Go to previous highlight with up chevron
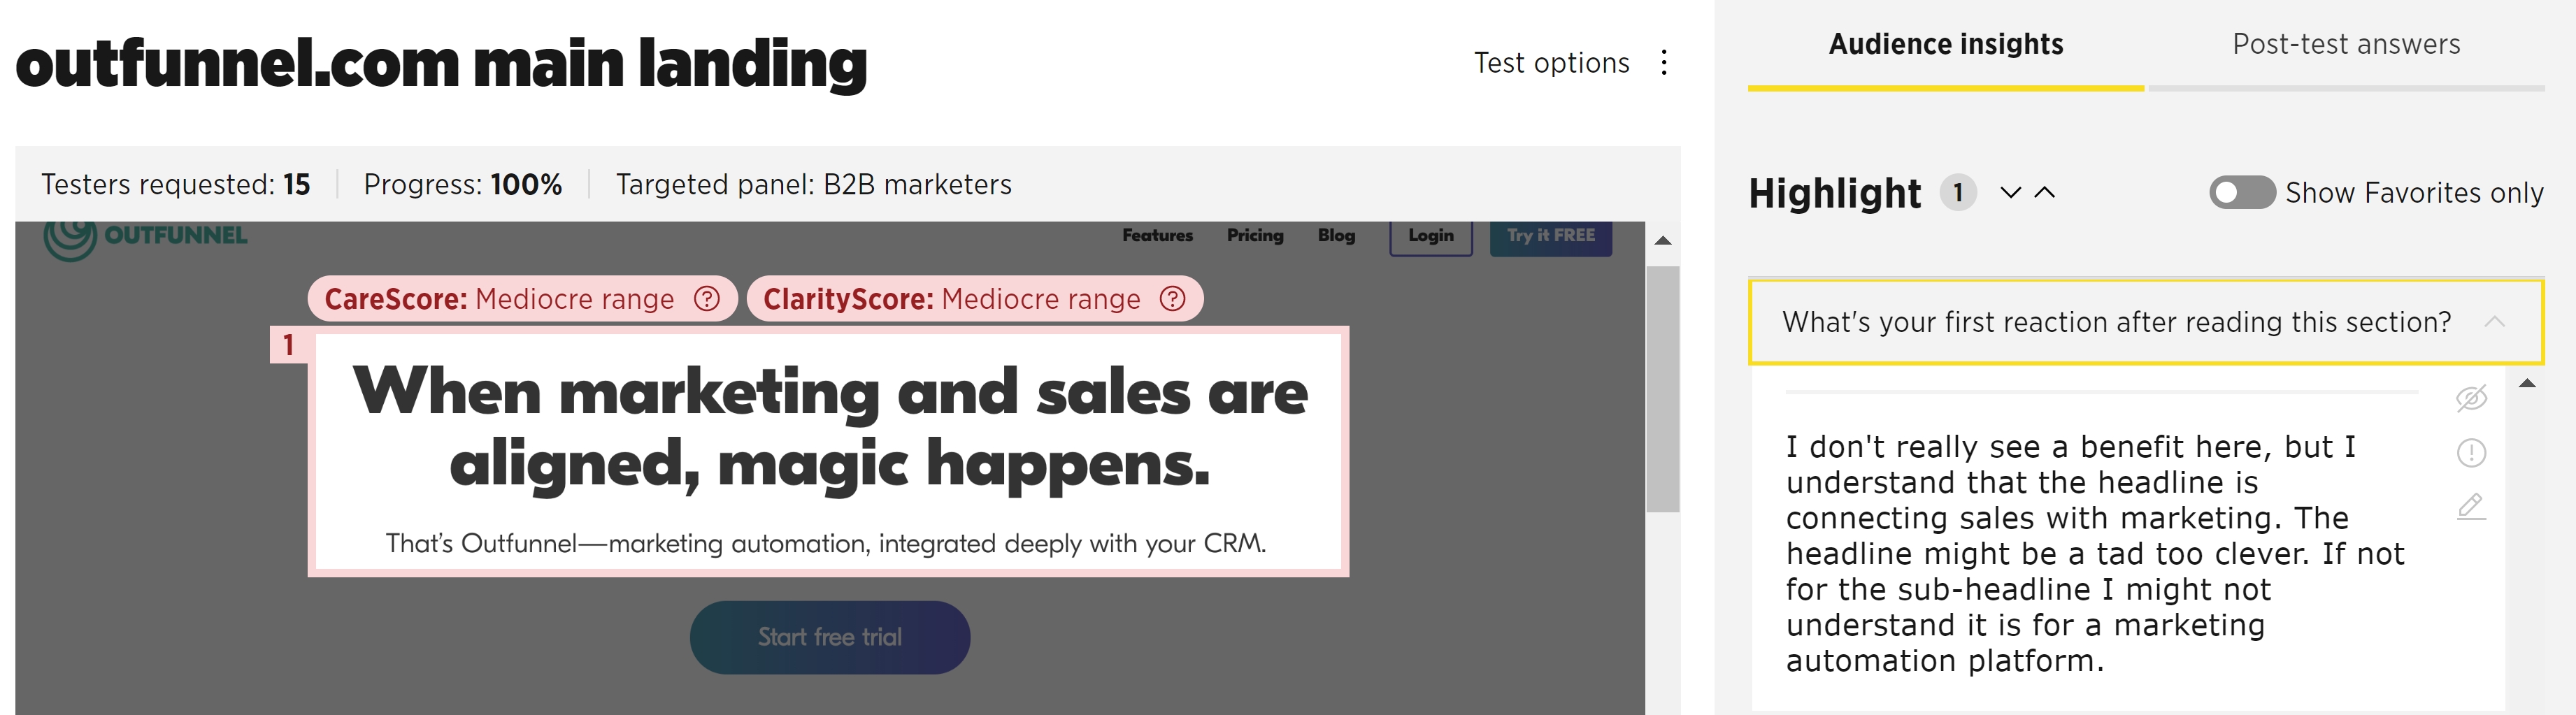This screenshot has height=715, width=2576. (x=2045, y=192)
